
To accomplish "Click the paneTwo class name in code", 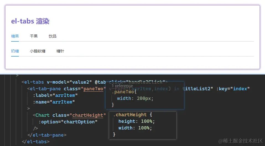I will click(93, 89).
